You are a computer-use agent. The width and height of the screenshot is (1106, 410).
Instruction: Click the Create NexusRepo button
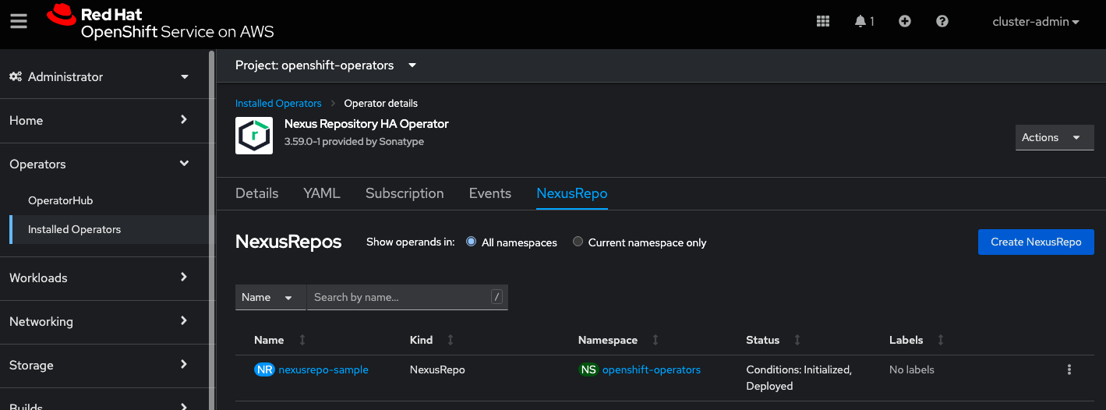(x=1036, y=242)
